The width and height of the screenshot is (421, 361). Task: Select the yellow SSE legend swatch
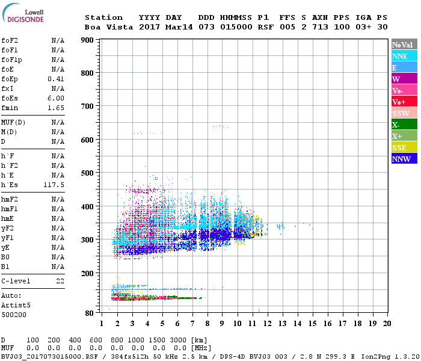[404, 147]
